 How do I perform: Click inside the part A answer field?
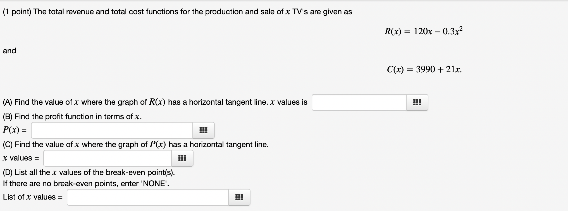click(359, 102)
